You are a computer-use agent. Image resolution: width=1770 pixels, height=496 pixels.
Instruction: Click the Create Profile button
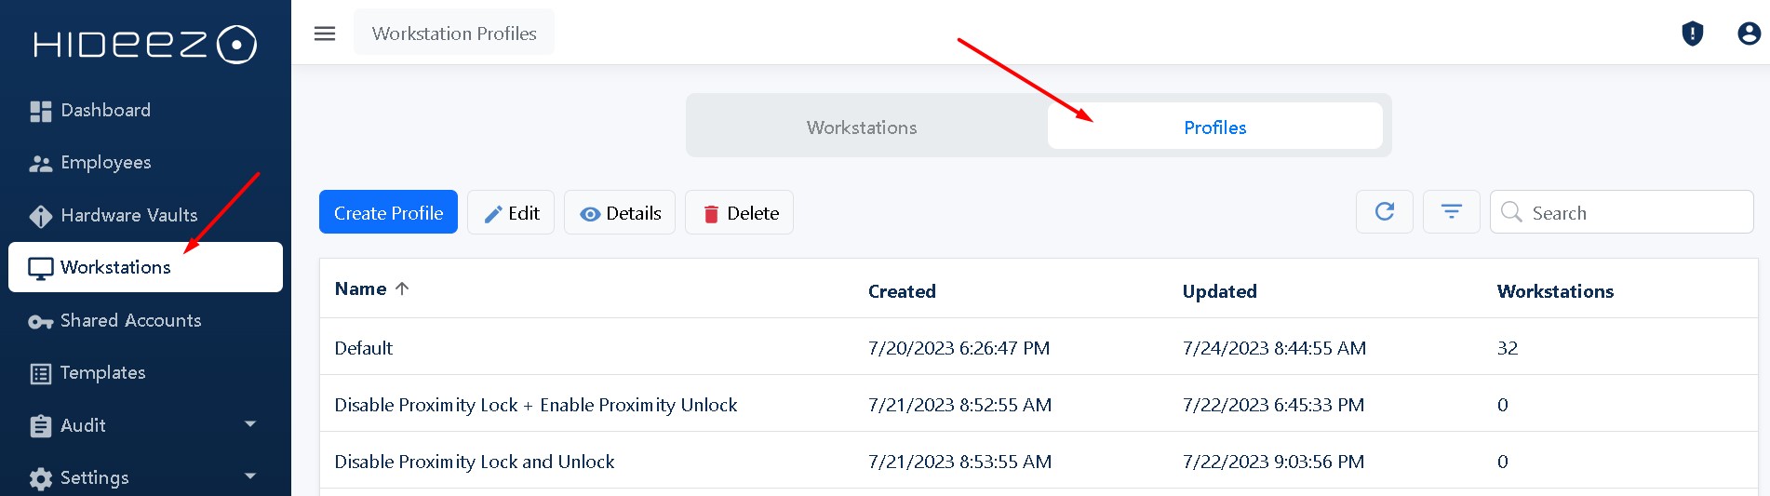388,212
